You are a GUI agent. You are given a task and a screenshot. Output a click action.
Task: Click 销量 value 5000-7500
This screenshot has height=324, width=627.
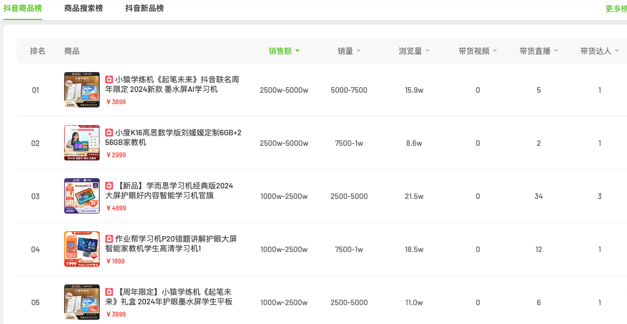click(349, 90)
